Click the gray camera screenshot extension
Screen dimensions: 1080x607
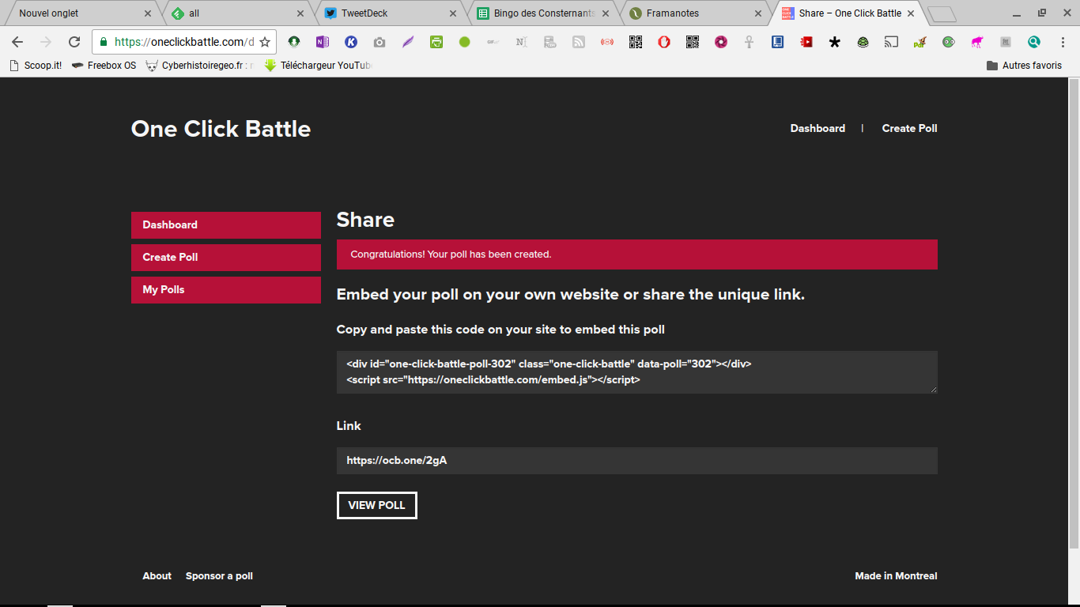(x=380, y=42)
